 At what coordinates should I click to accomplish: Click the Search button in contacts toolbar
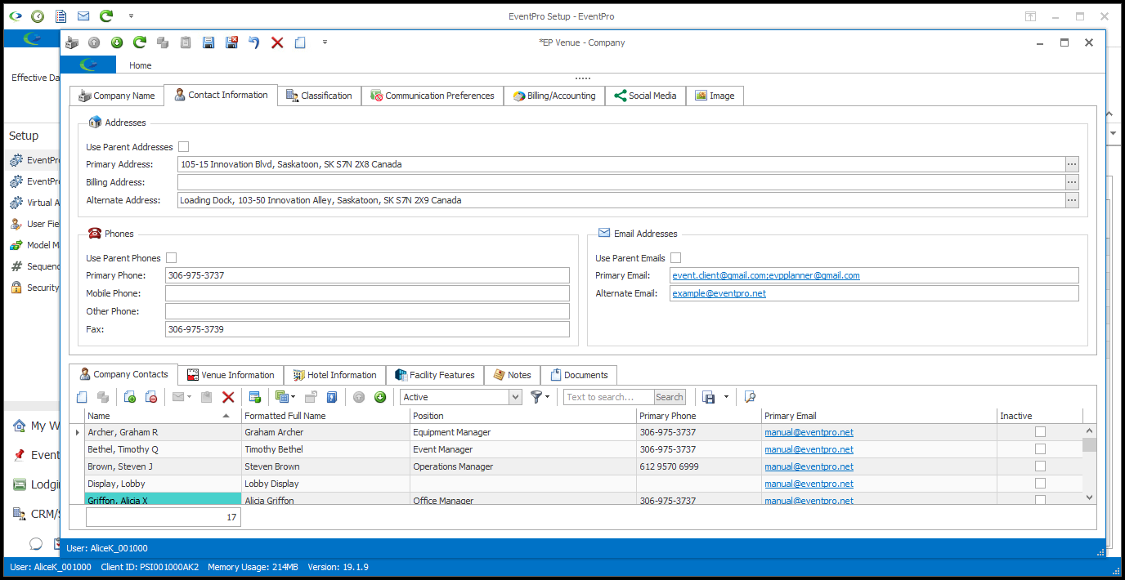pyautogui.click(x=669, y=397)
